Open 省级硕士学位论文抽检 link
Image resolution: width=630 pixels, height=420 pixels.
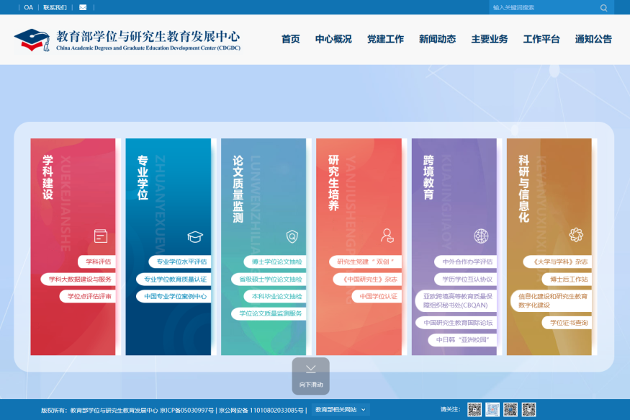pyautogui.click(x=269, y=279)
